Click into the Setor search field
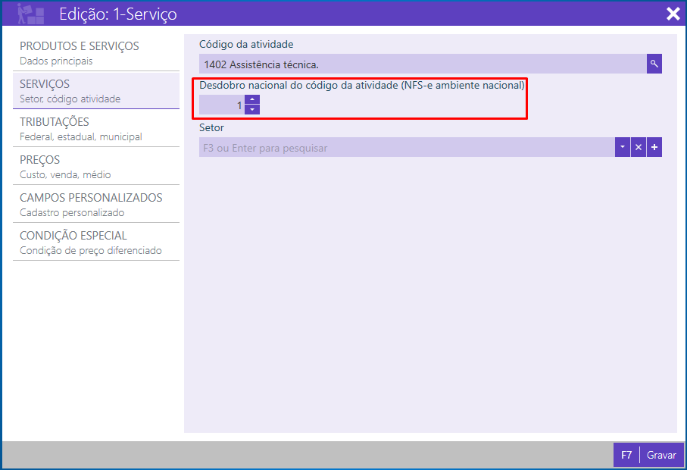687x470 pixels. (406, 148)
